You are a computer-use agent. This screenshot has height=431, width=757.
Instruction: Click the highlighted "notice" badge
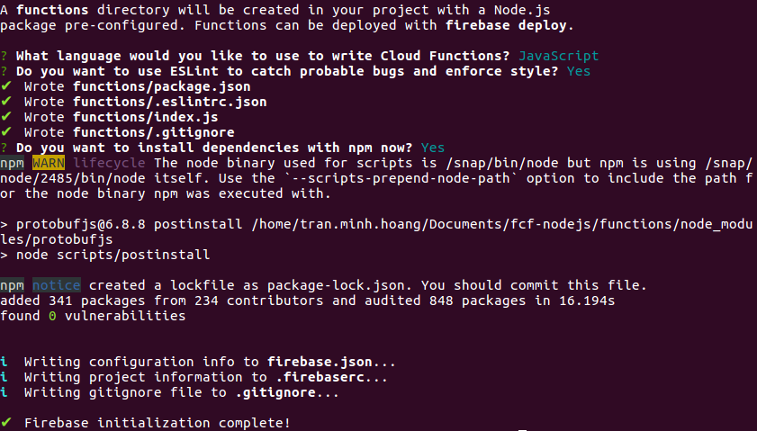coord(56,285)
